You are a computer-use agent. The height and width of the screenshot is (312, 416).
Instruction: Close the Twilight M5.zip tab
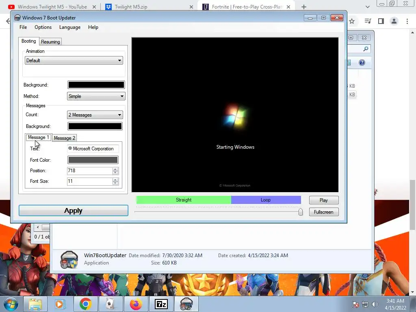pyautogui.click(x=191, y=7)
